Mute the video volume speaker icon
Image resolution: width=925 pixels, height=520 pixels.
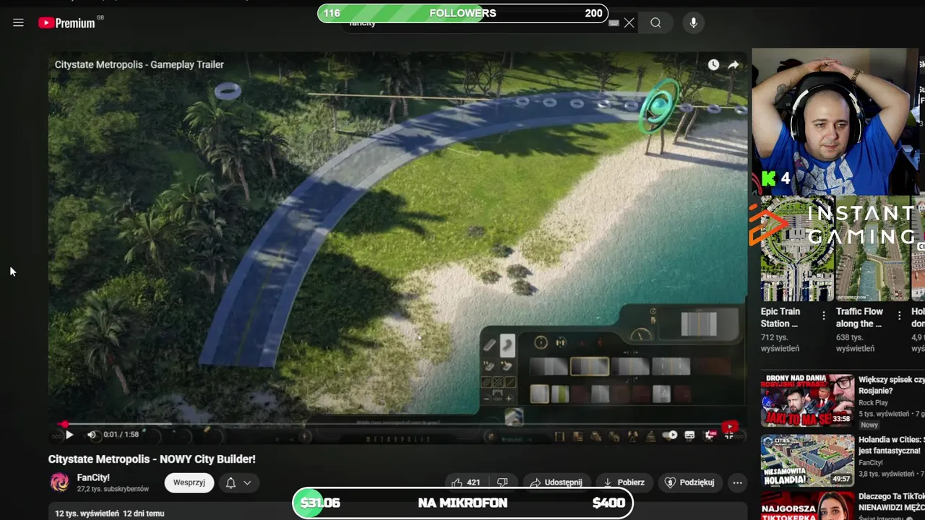pyautogui.click(x=92, y=435)
